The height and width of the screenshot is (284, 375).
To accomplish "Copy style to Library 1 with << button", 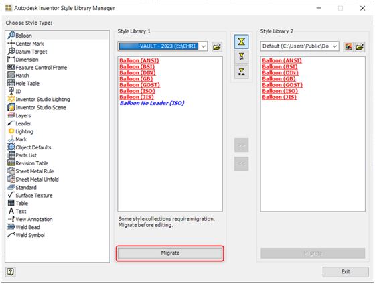I will pyautogui.click(x=242, y=164).
